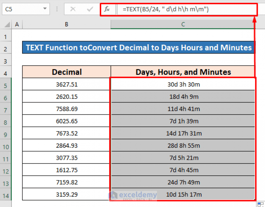Select result cell '7d 1h 39m'

click(x=183, y=121)
